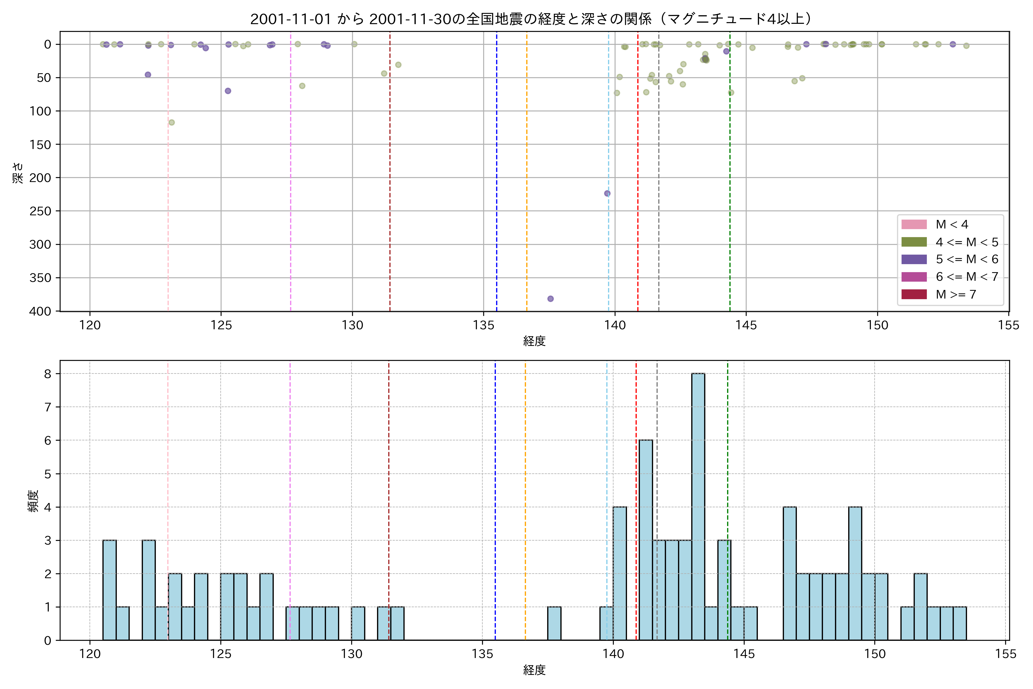Click the 400 tick label on depth axis

click(x=40, y=311)
